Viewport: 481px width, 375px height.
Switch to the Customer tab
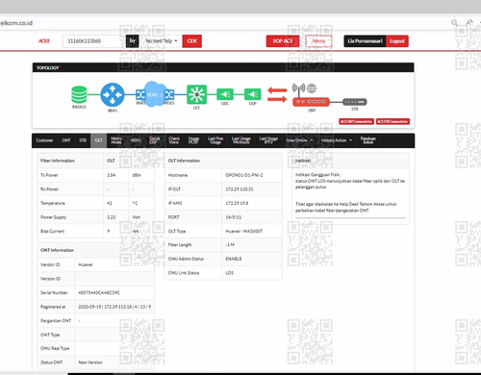(x=44, y=140)
